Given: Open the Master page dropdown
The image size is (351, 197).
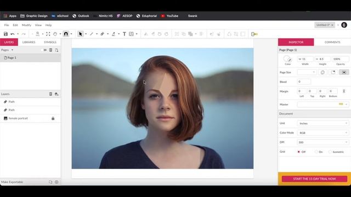Looking at the screenshot, I should pyautogui.click(x=323, y=105).
